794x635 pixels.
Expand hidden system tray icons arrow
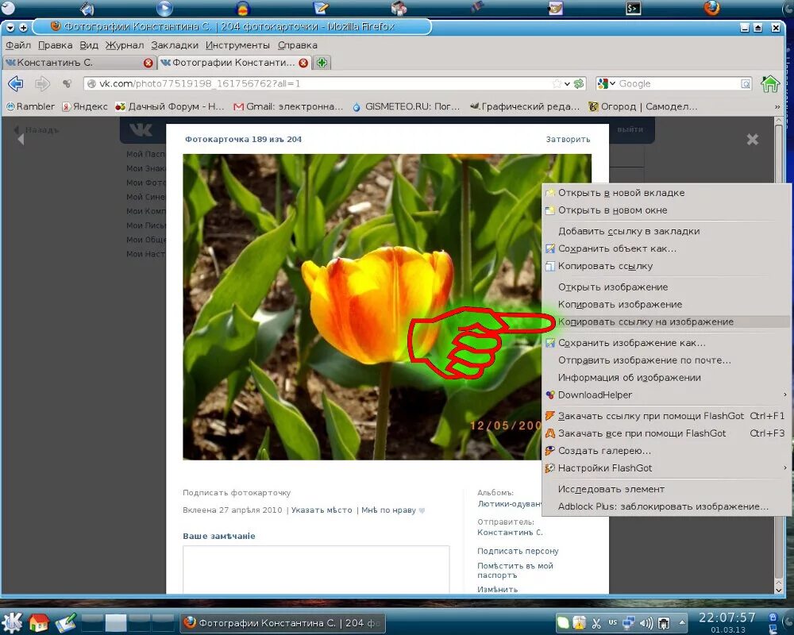coord(681,622)
